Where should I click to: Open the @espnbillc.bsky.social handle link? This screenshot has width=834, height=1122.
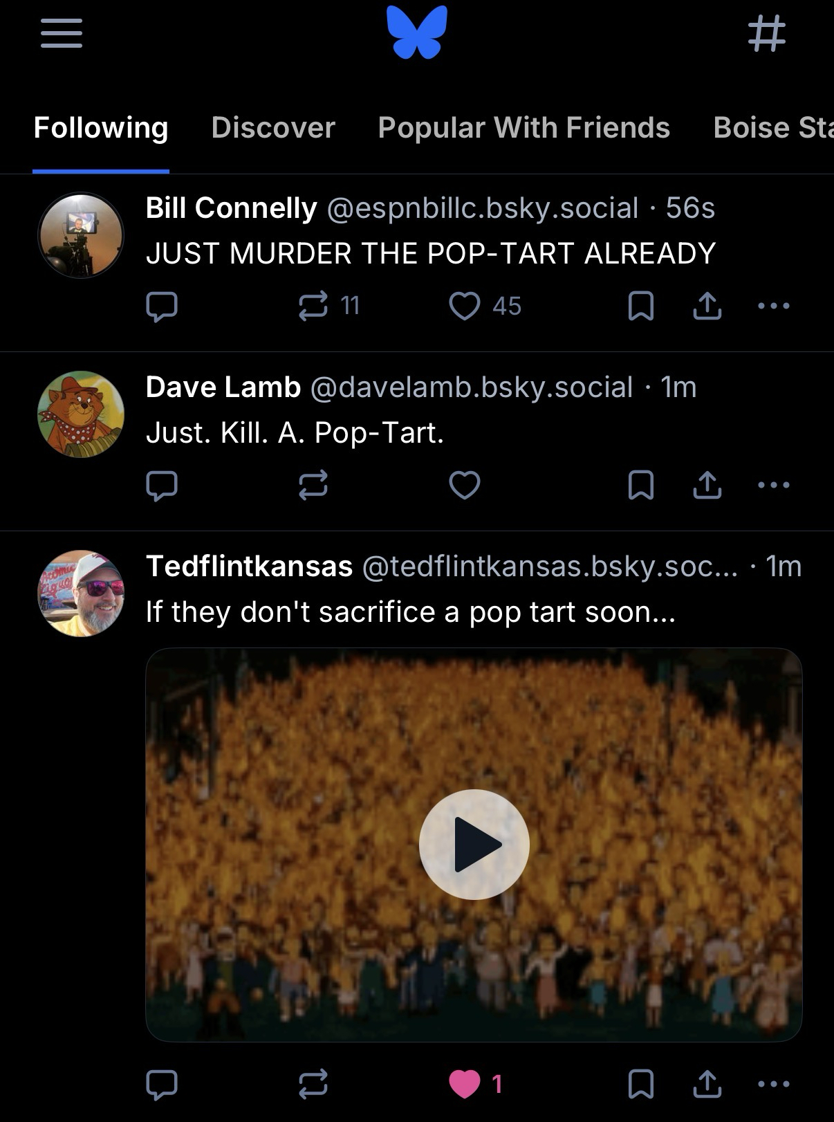coord(482,208)
